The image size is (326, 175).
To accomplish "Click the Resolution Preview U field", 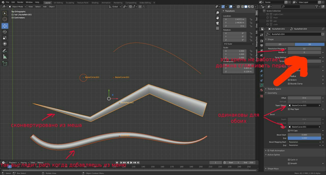I will click(x=304, y=48).
